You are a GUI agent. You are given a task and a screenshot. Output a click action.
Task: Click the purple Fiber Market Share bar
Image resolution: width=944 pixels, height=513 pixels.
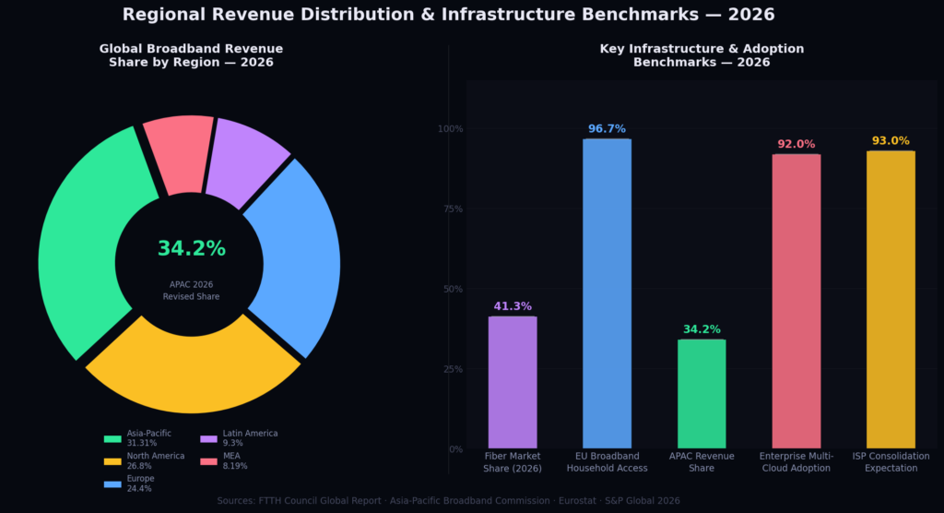point(513,382)
